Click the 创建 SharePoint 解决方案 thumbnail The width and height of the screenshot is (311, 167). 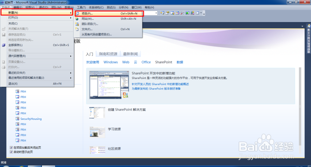[x=97, y=113]
